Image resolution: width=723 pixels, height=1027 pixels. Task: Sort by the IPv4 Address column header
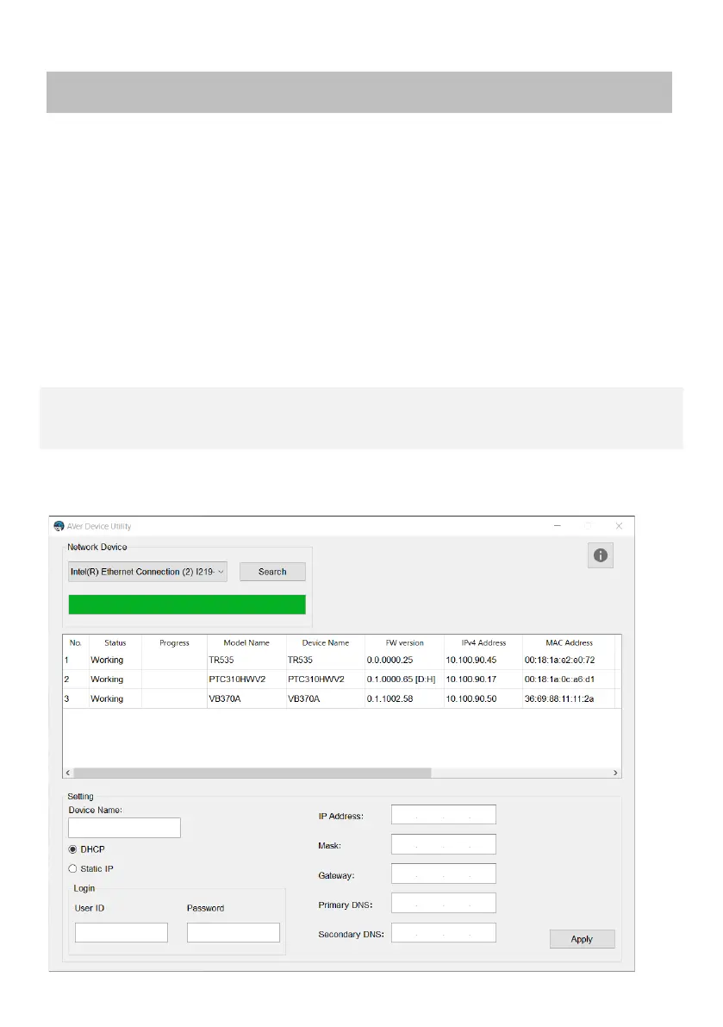point(483,642)
